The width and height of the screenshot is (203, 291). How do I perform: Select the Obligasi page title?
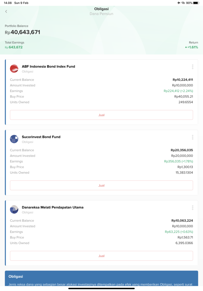101,9
